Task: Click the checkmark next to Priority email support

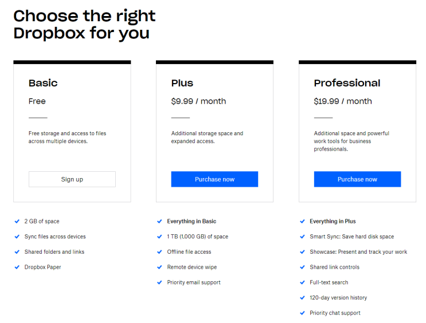Action: pos(160,282)
